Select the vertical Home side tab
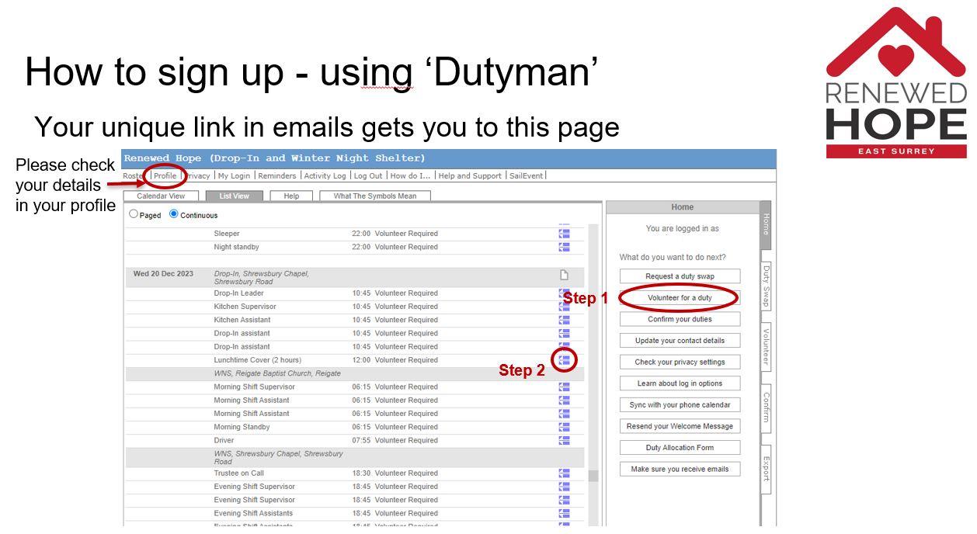This screenshot has height=534, width=977. (x=766, y=225)
